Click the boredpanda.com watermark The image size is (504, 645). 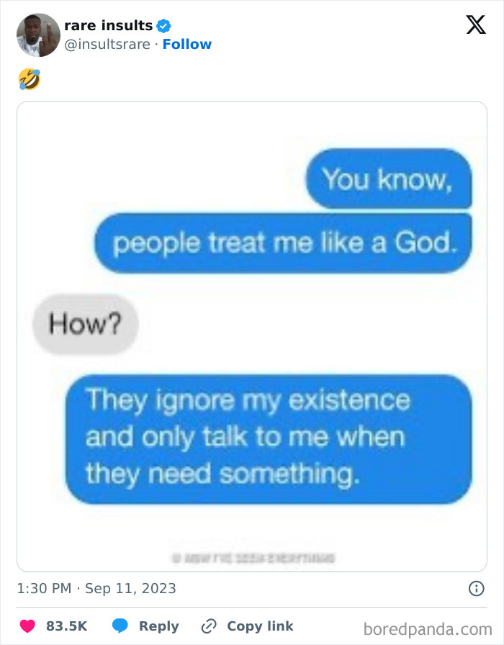[x=428, y=629]
